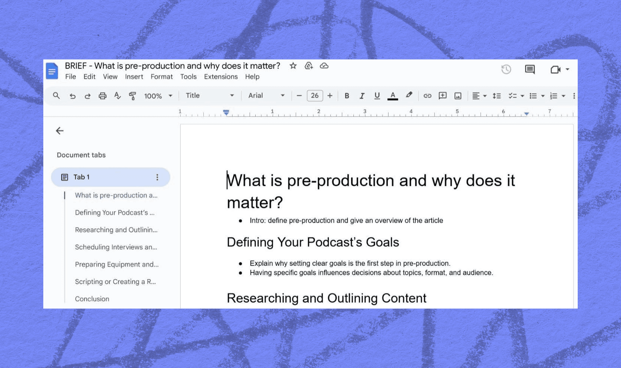621x368 pixels.
Task: Jump to Conclusion heading in outline
Action: click(92, 299)
